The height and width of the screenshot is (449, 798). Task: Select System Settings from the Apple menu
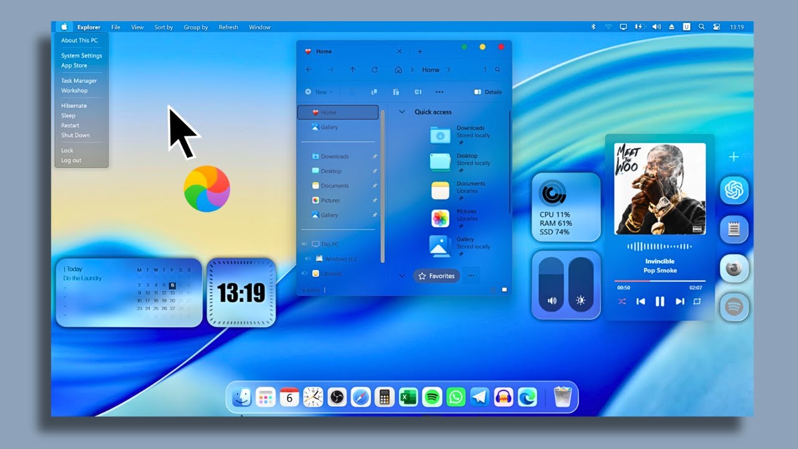pos(82,56)
